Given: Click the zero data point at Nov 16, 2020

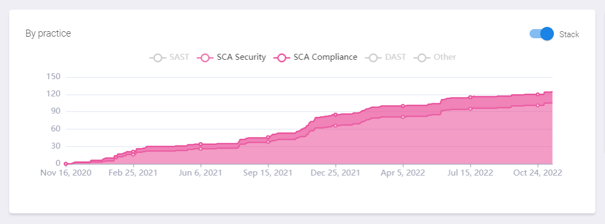Looking at the screenshot, I should tap(66, 164).
